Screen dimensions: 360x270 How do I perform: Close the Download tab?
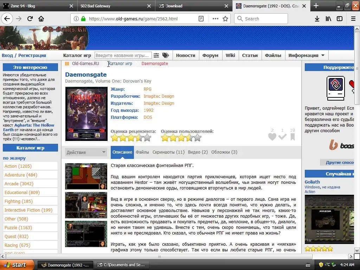[x=226, y=6]
